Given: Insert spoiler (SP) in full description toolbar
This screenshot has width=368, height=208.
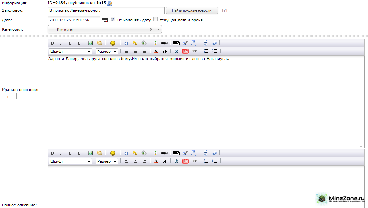Looking at the screenshot, I should click(x=165, y=161).
